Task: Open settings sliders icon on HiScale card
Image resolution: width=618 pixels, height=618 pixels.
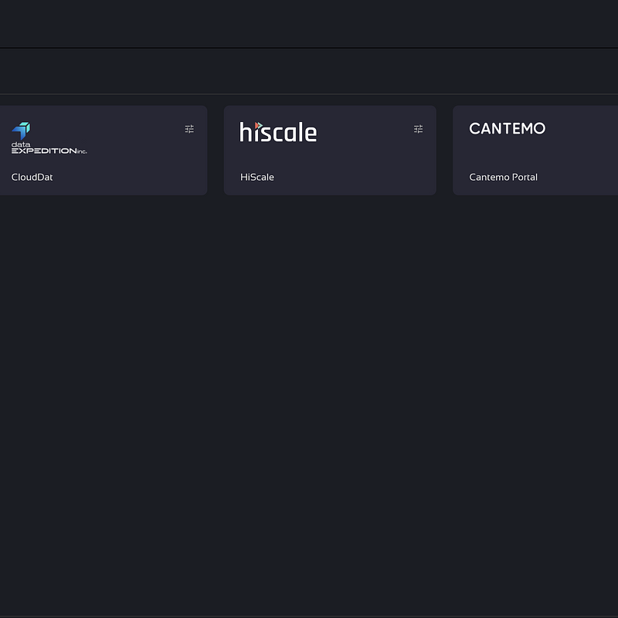Action: (418, 129)
